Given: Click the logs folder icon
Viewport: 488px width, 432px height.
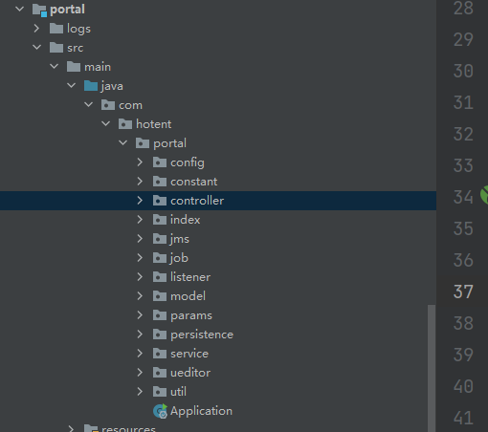Looking at the screenshot, I should pyautogui.click(x=56, y=29).
